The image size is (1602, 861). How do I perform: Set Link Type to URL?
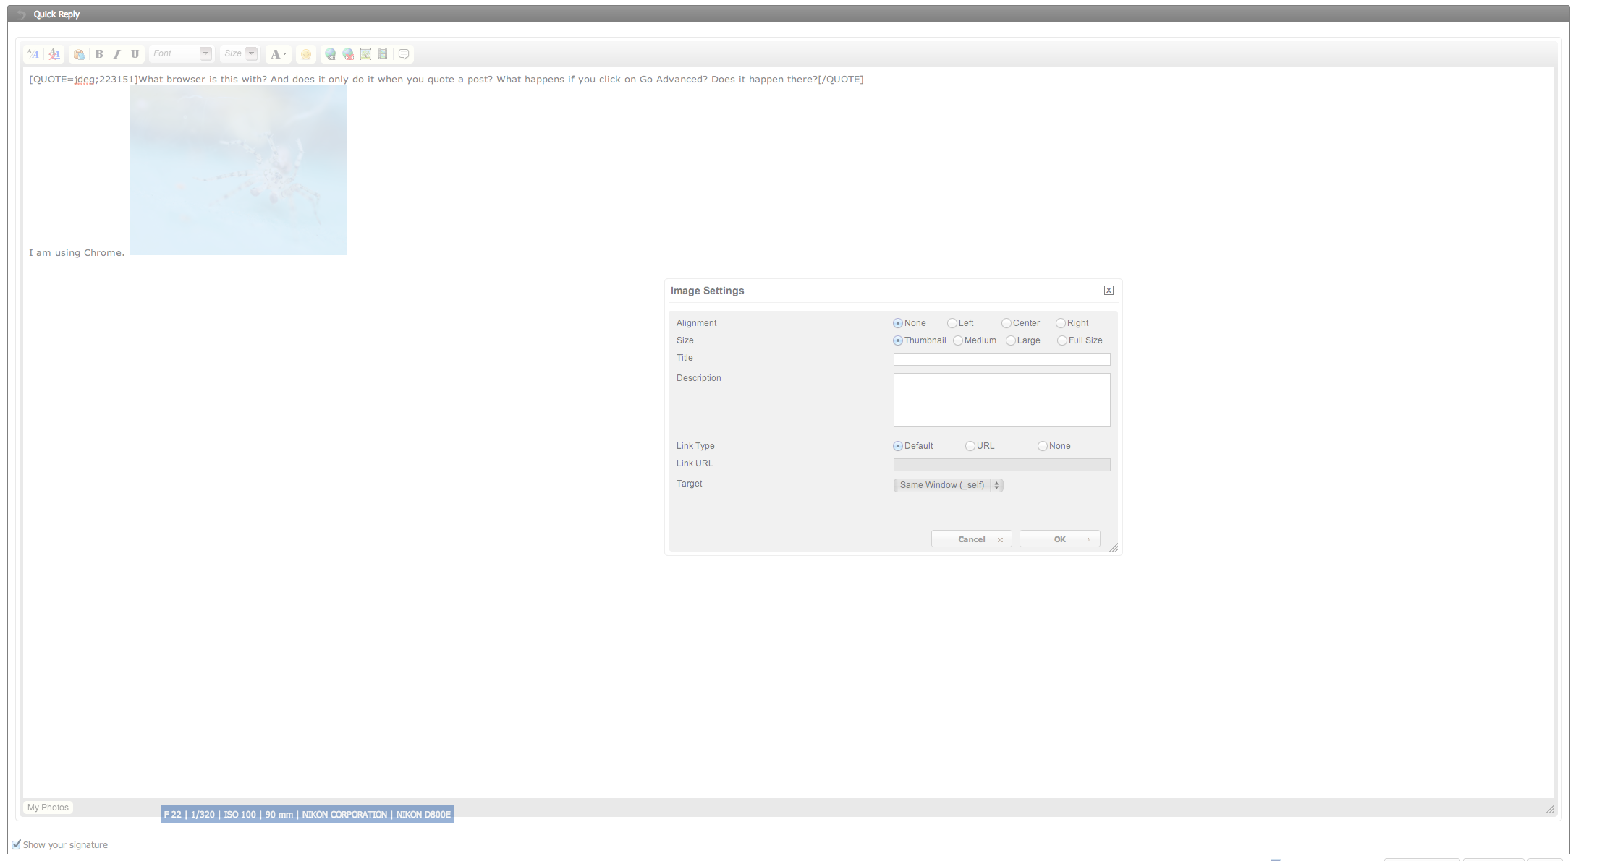(x=970, y=446)
